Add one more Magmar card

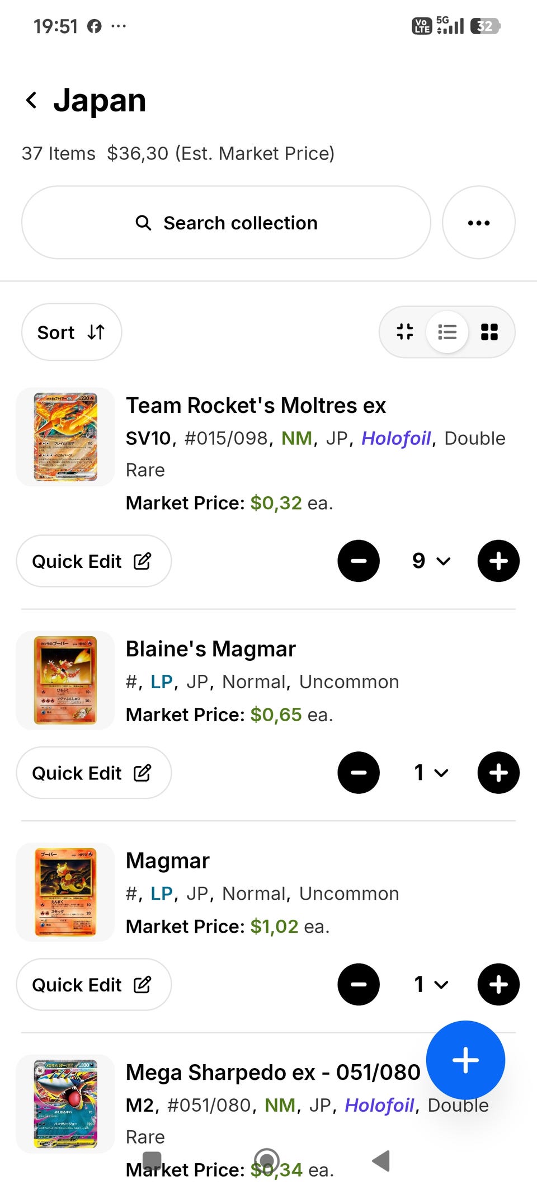pos(498,984)
